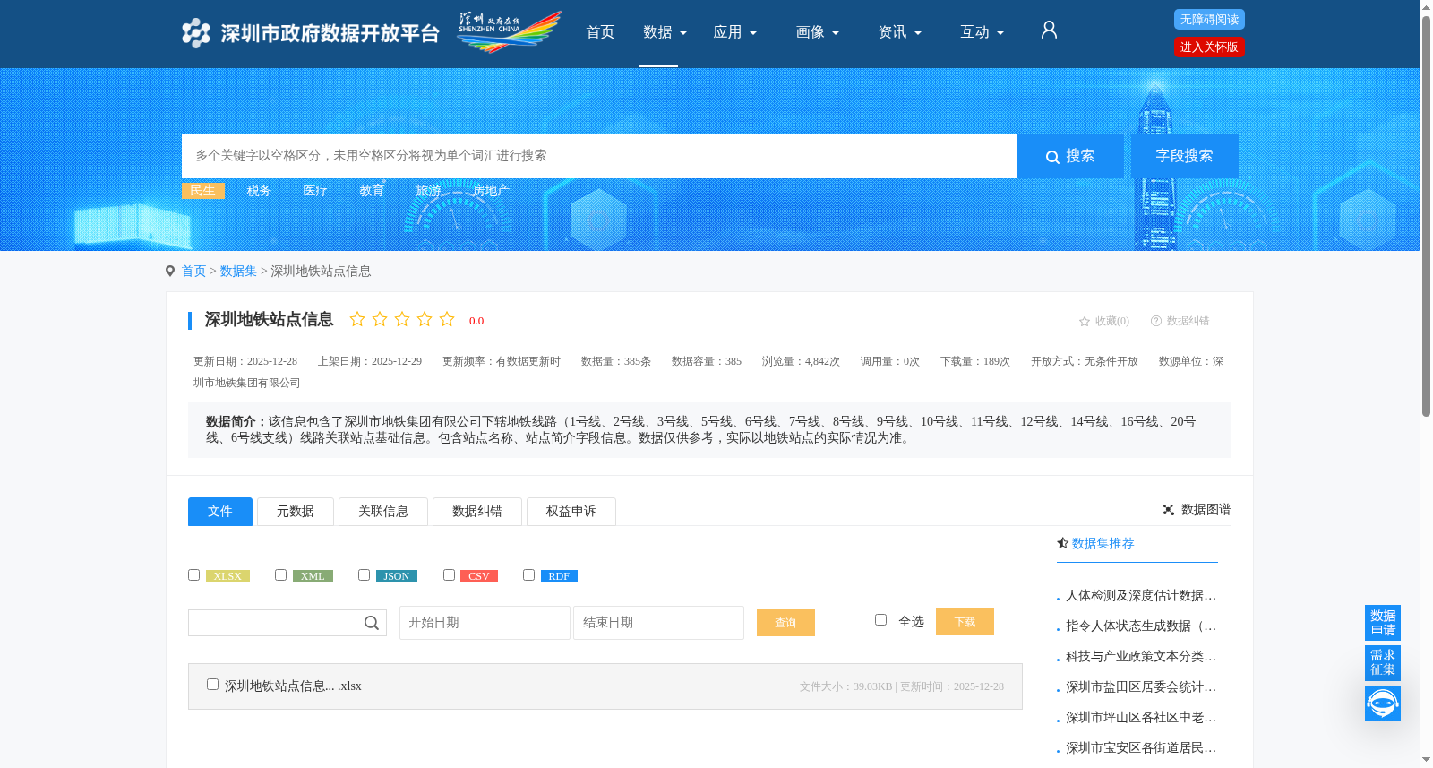Click the third rating star
Image resolution: width=1433 pixels, height=768 pixels.
(402, 319)
